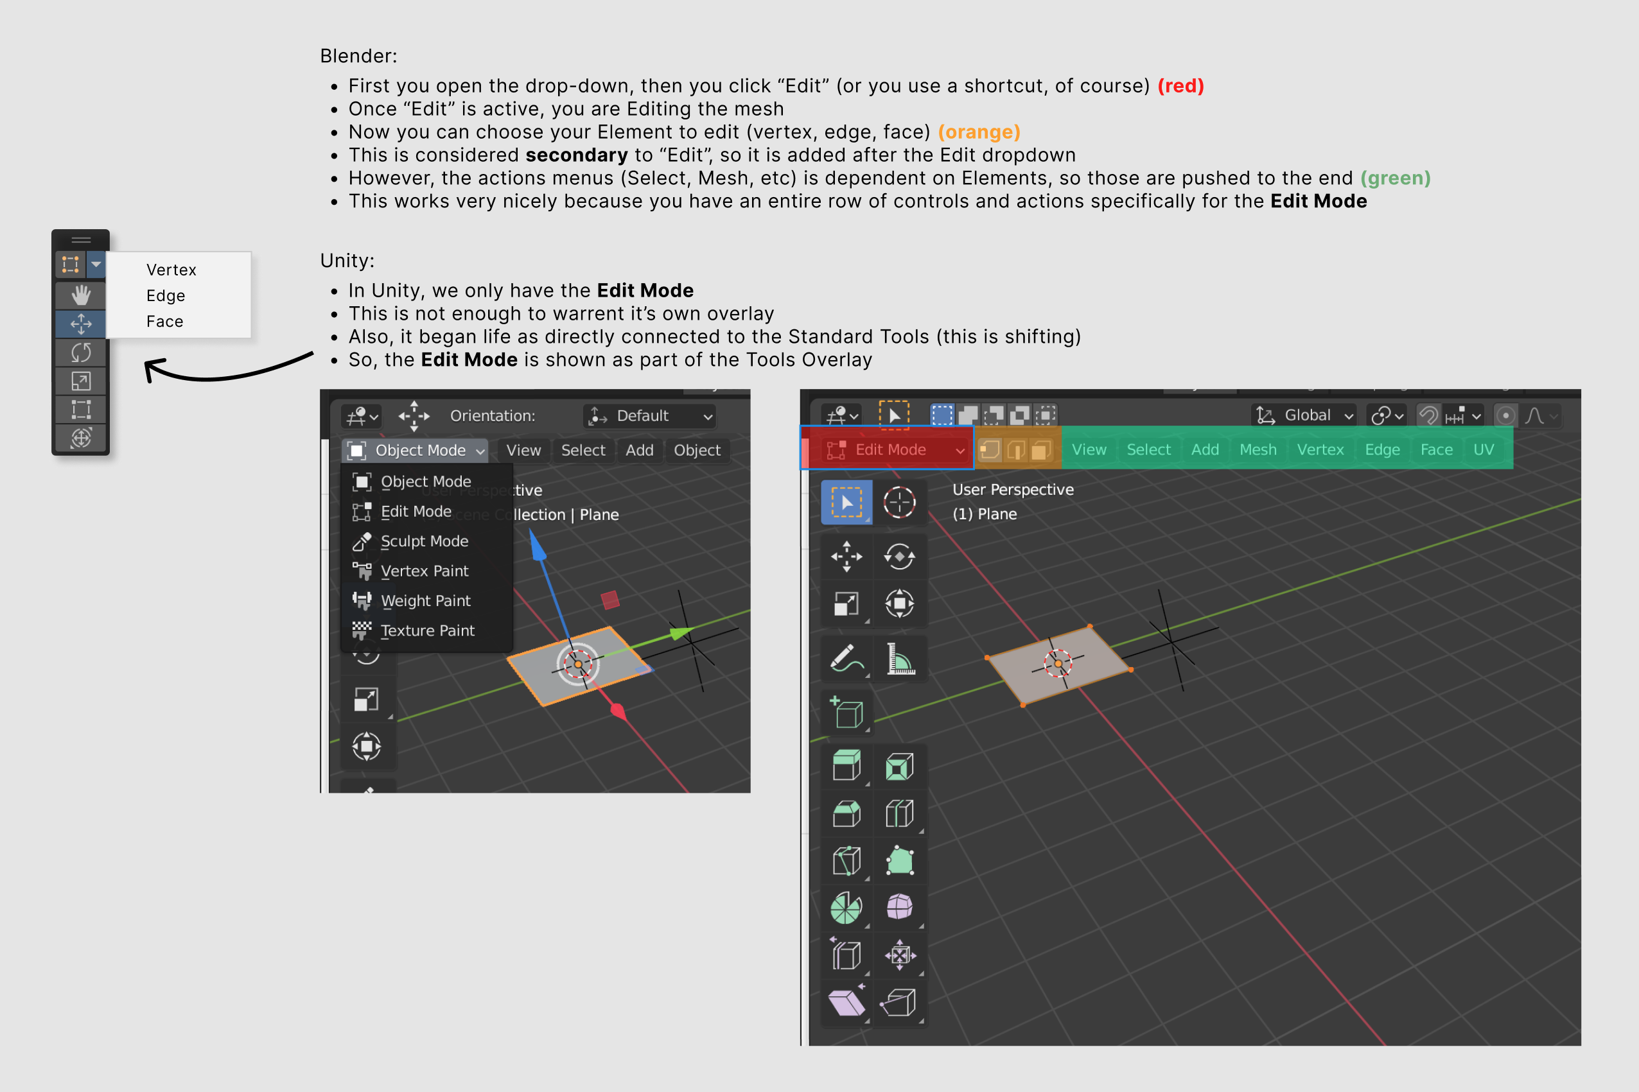Screen dimensions: 1639x1092
Task: Open View menu next to Object Mode
Action: (523, 451)
